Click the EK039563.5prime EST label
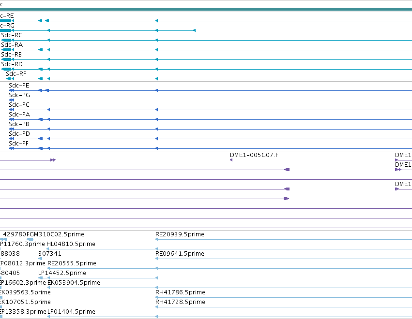This screenshot has height=319, width=412. (25, 292)
